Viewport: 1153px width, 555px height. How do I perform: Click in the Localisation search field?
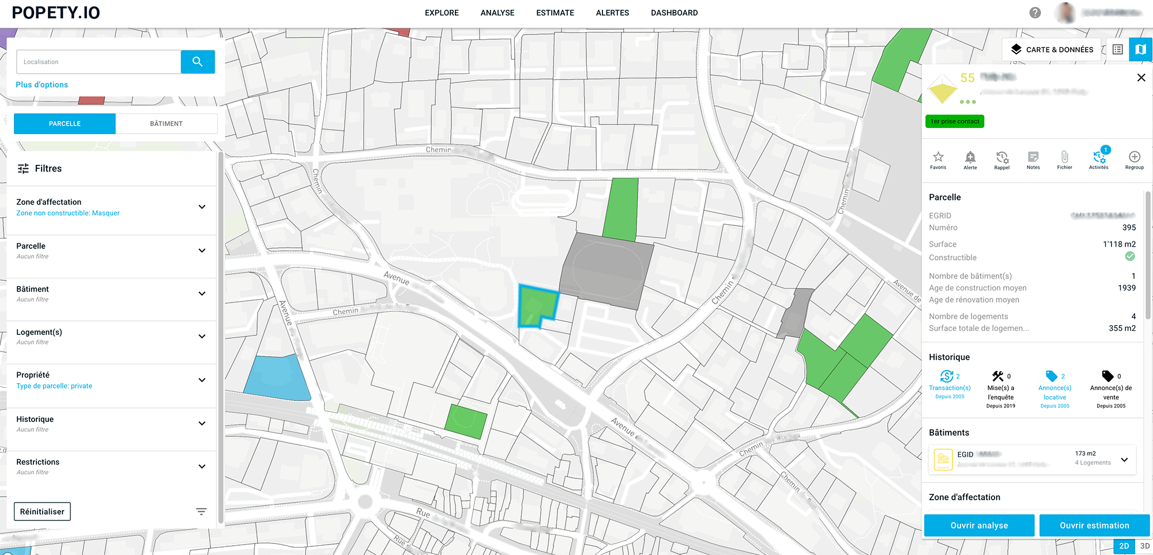coord(98,62)
